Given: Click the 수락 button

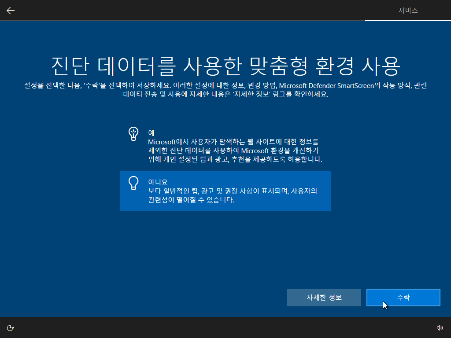Looking at the screenshot, I should 403,298.
